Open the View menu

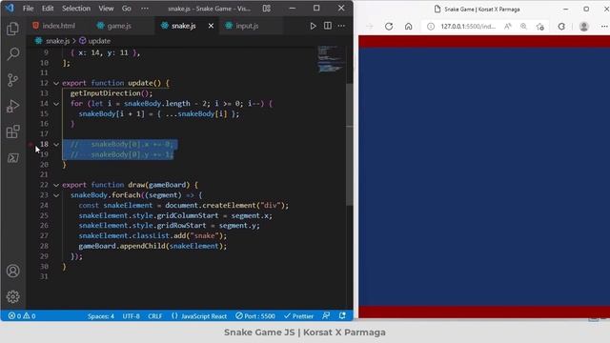pyautogui.click(x=106, y=9)
